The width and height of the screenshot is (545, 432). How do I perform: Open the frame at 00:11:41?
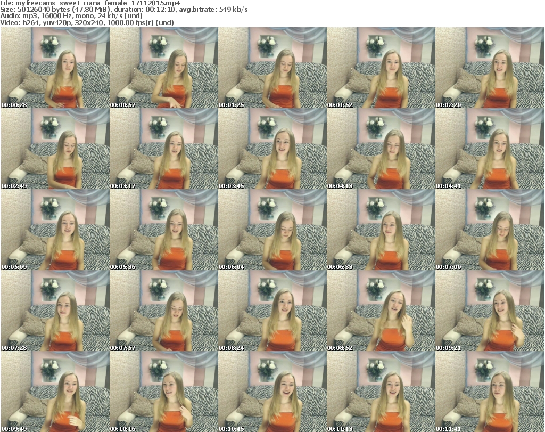pyautogui.click(x=490, y=392)
